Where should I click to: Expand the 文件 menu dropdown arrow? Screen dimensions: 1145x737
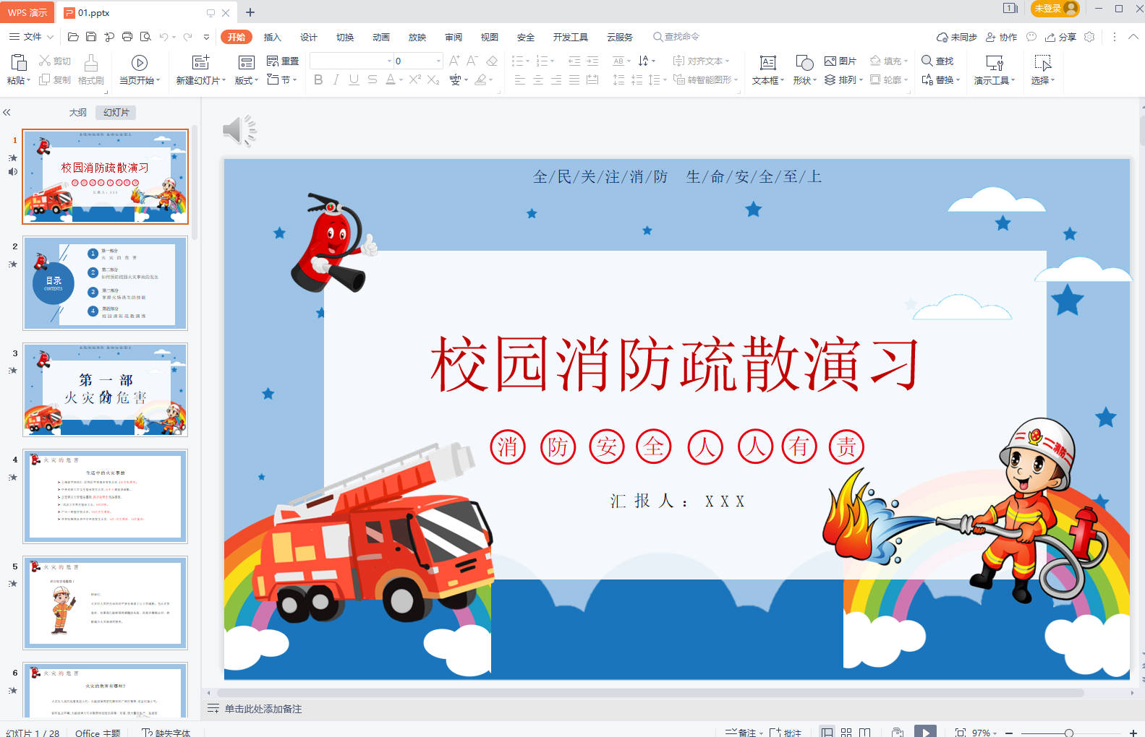pyautogui.click(x=50, y=37)
